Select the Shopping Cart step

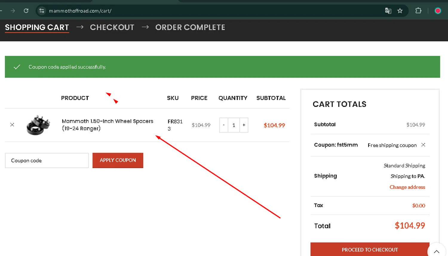point(37,27)
